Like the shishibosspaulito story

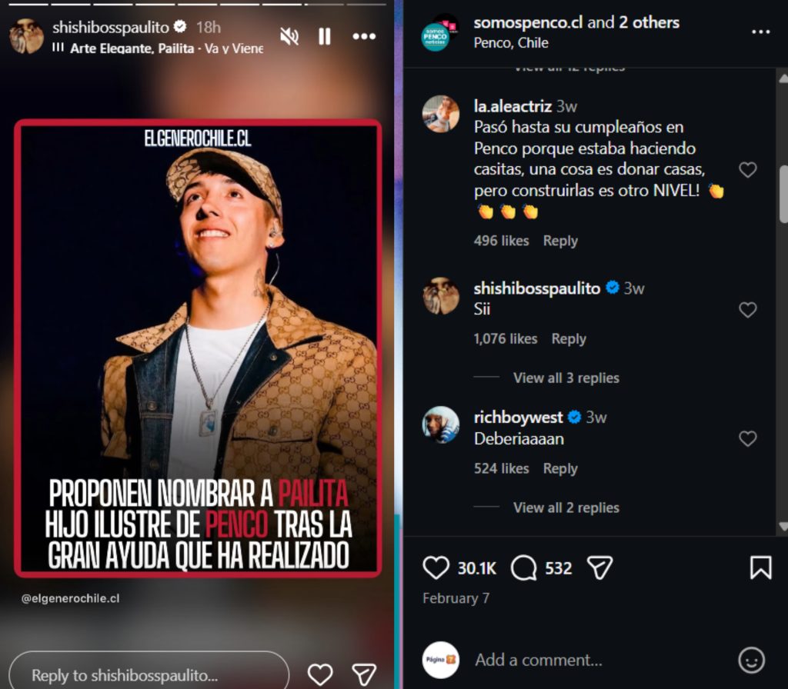319,674
